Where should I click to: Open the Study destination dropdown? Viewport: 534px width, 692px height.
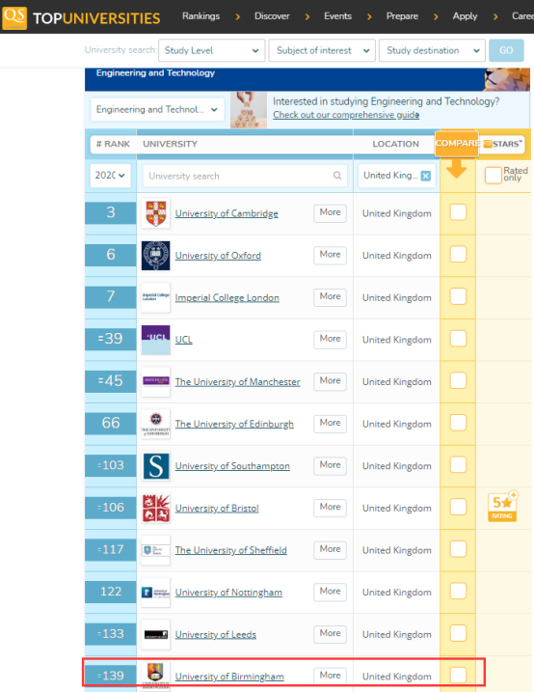[x=432, y=50]
